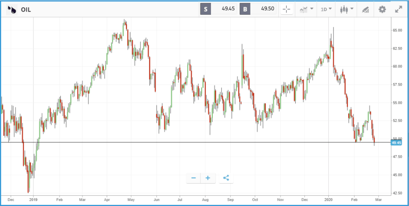The width and height of the screenshot is (409, 206).
Task: Share the chart via share icon
Action: point(226,178)
